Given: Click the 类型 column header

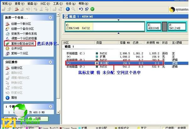Looking at the screenshot, I should tap(106, 43).
